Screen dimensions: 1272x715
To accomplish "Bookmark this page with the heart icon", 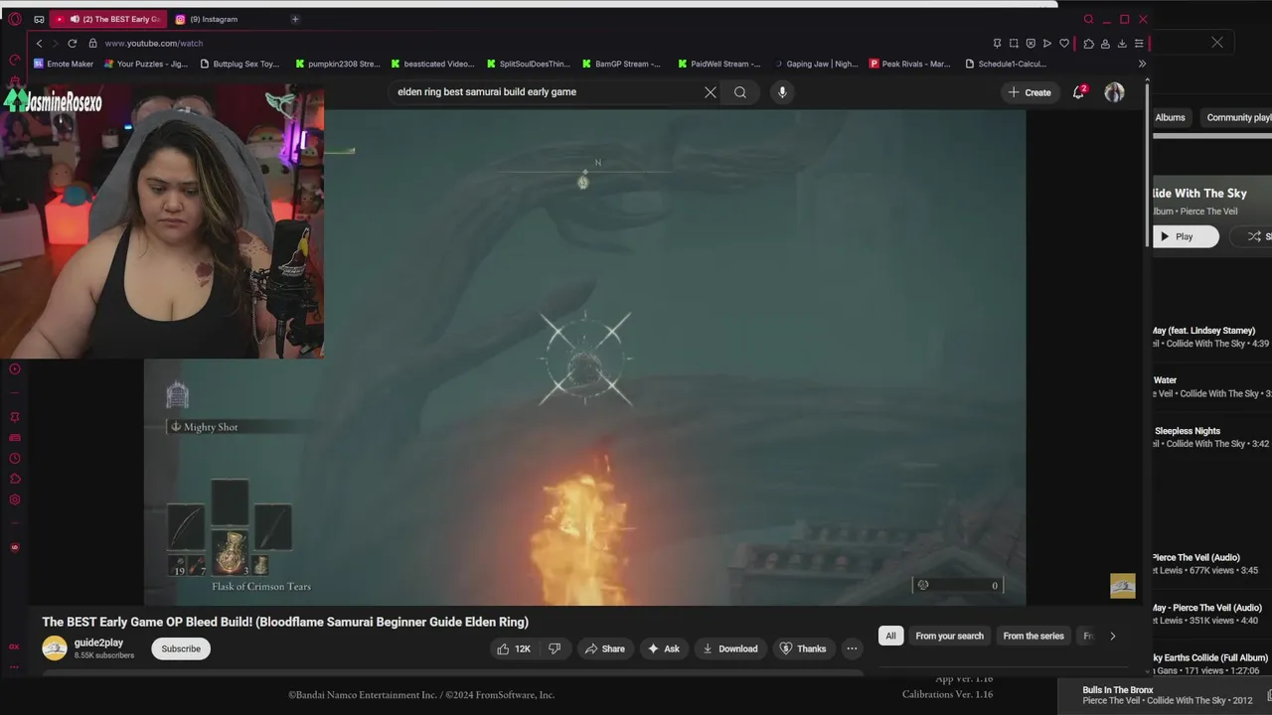I will point(1064,44).
